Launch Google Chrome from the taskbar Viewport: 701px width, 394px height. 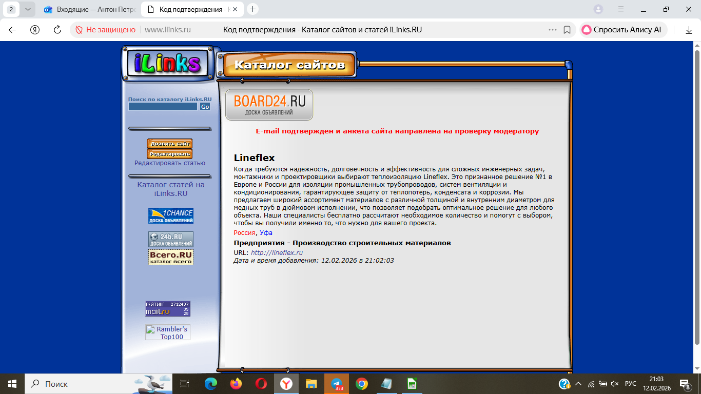(x=362, y=384)
